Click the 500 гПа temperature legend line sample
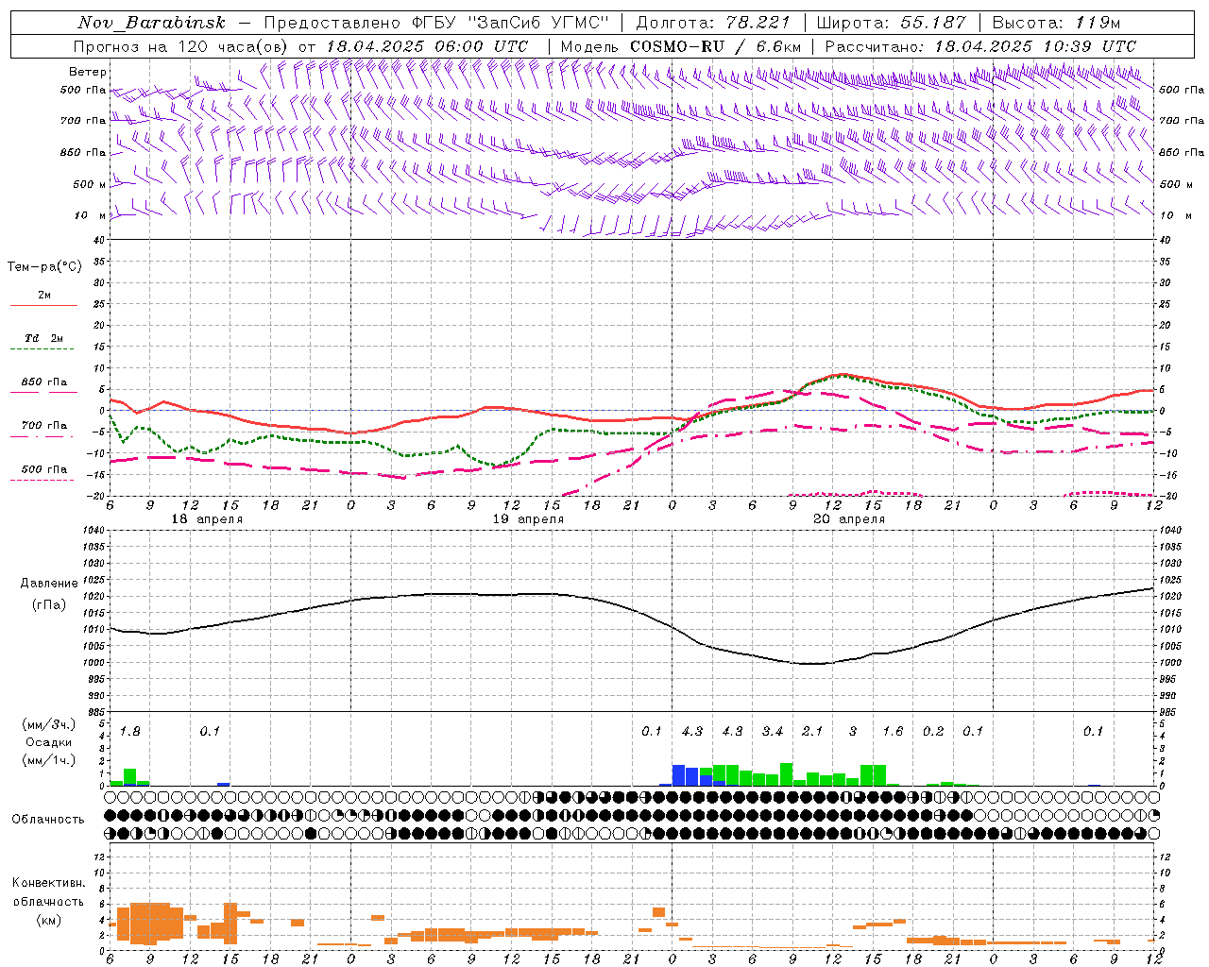The image size is (1209, 967). (x=42, y=481)
